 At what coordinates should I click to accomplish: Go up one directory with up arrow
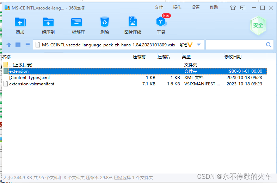(9, 45)
